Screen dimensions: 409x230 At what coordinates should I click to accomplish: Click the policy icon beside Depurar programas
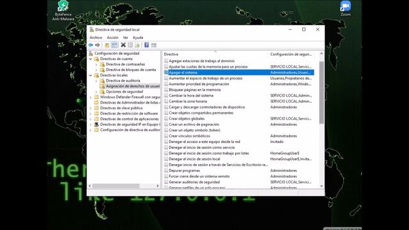[166, 171]
